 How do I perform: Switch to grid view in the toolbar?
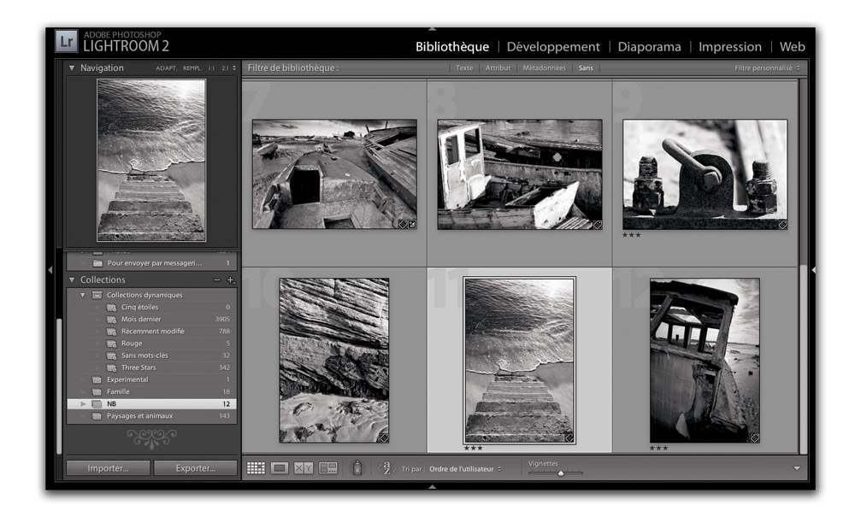(x=256, y=468)
